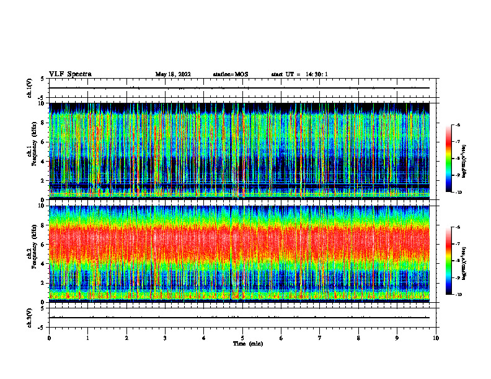
Task: Click time axis tick label "3"
Action: click(165, 338)
